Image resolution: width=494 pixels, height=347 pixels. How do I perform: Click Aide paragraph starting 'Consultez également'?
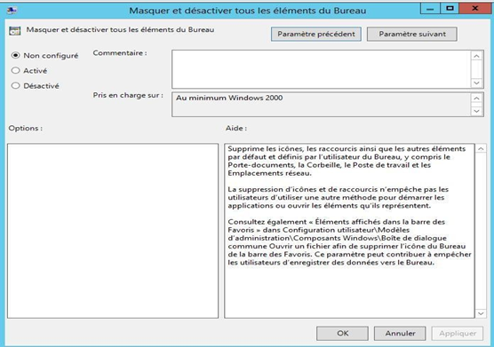tap(349, 242)
